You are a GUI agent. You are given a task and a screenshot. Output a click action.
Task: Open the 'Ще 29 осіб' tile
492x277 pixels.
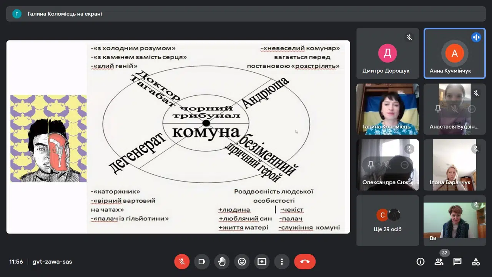coord(387,220)
